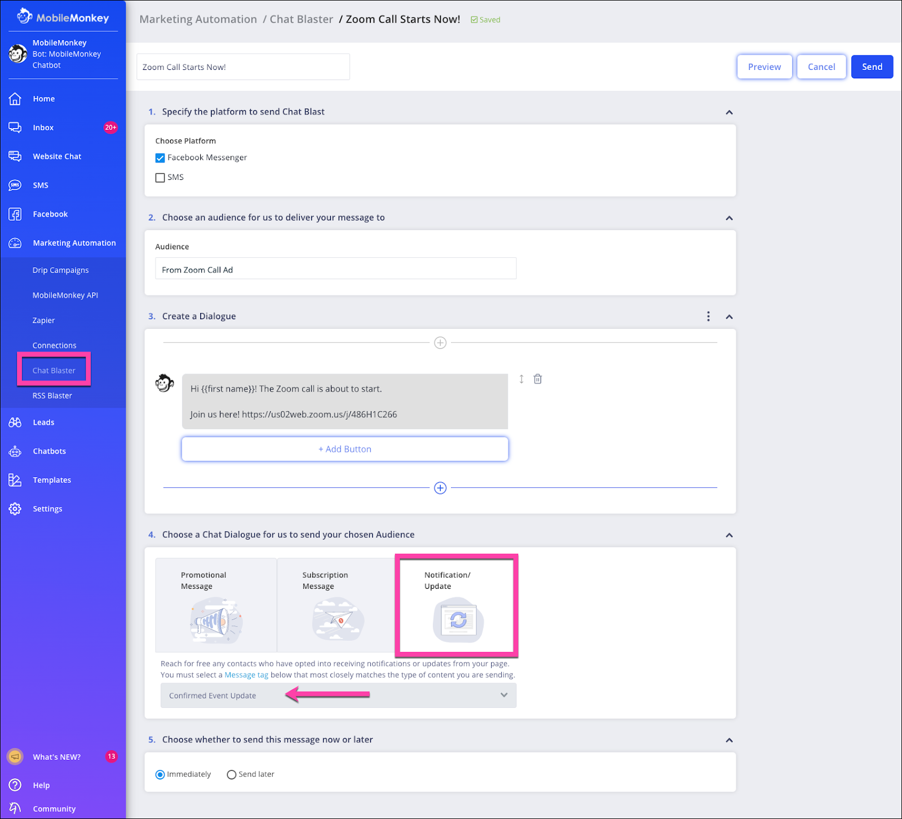The width and height of the screenshot is (902, 819).
Task: Click the blast name field Zoom Call Starts Now!
Action: (243, 67)
